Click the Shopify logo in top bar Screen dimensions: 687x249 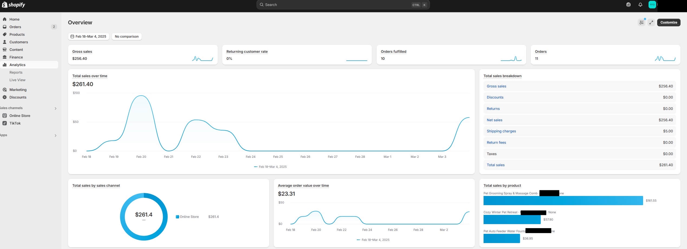14,5
